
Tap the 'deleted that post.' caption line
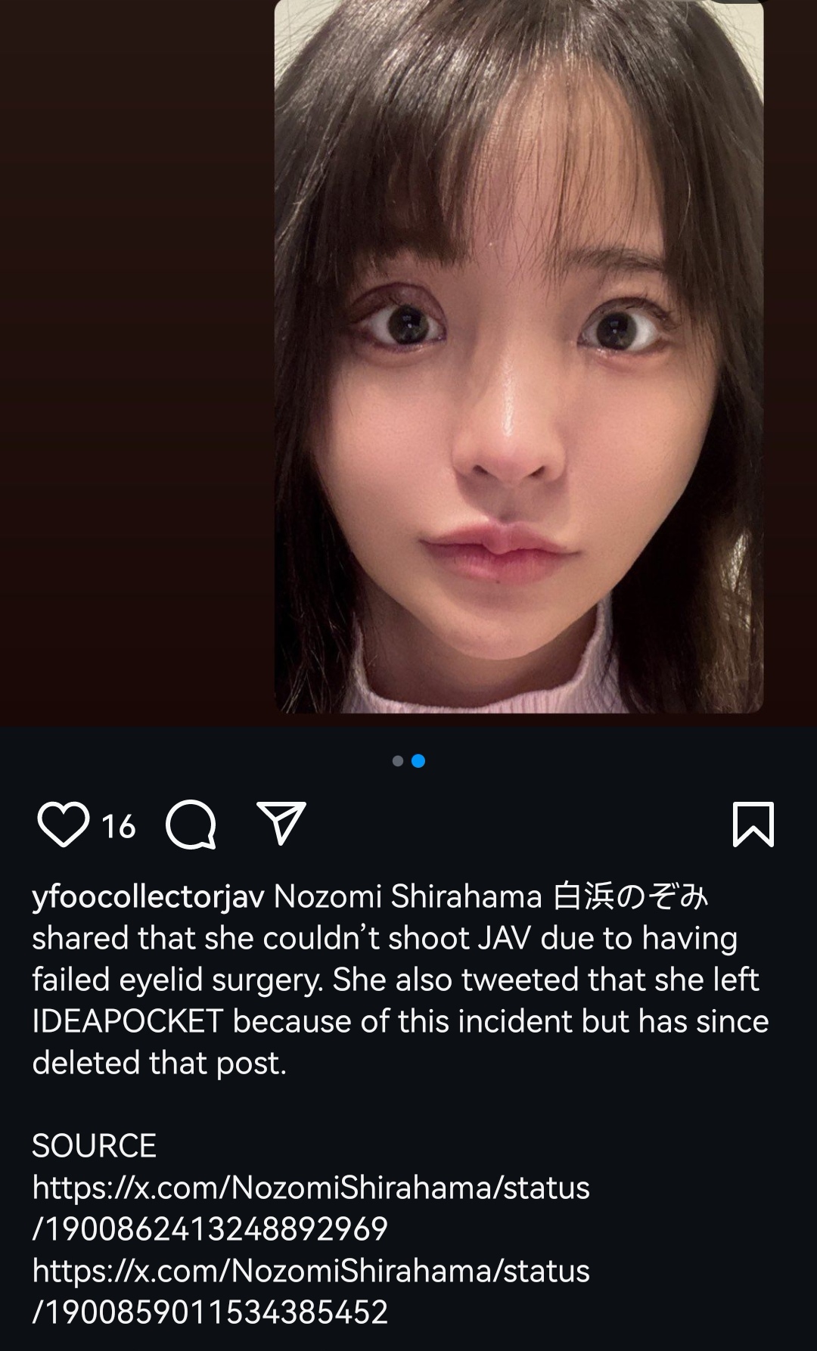click(x=160, y=1063)
